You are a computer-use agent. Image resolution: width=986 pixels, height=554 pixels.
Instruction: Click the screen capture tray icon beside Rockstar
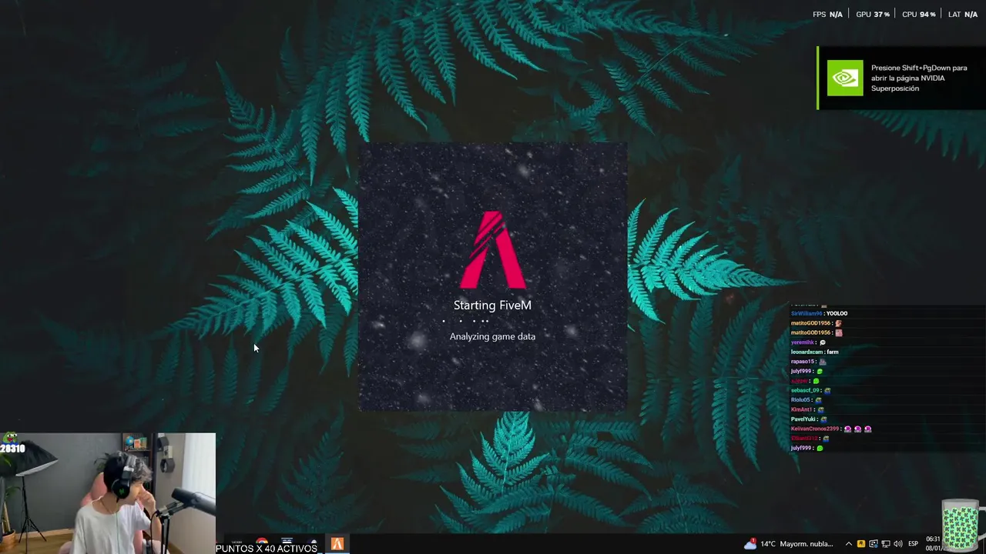click(x=874, y=544)
